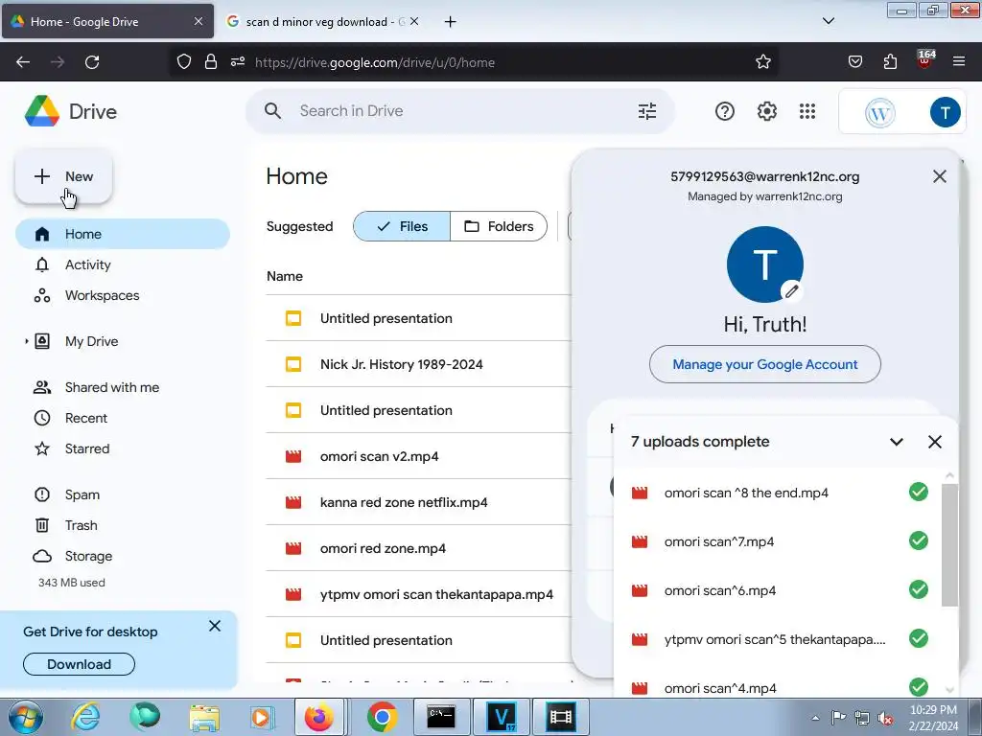Edit profile picture pencil icon
The height and width of the screenshot is (736, 982).
tap(791, 291)
